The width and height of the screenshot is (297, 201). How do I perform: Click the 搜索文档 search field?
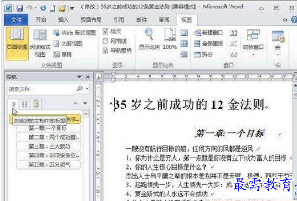tap(42, 89)
